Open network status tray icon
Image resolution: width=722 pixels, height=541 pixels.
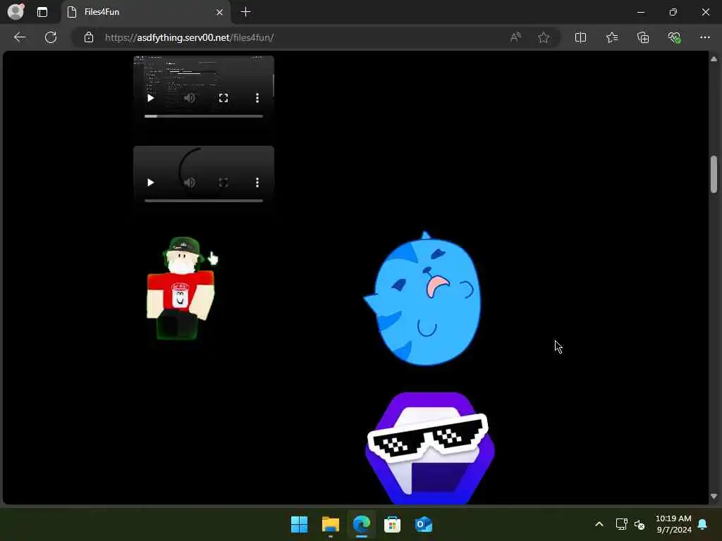point(622,524)
